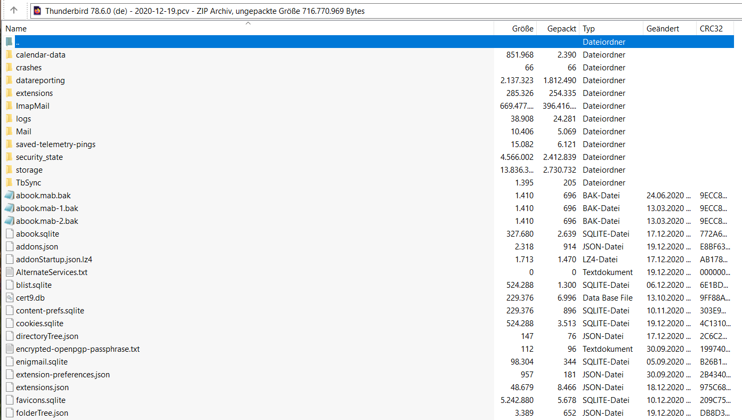The image size is (742, 420).
Task: Click the CRC32 column header
Action: 711,29
